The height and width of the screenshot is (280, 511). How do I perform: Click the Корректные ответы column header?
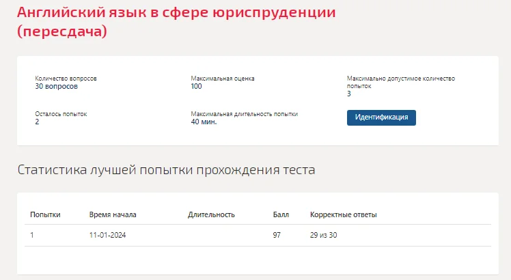click(x=344, y=215)
